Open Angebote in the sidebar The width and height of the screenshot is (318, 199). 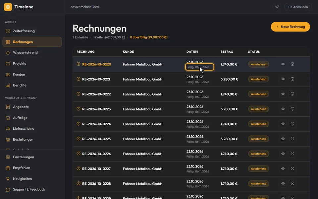[32, 107]
